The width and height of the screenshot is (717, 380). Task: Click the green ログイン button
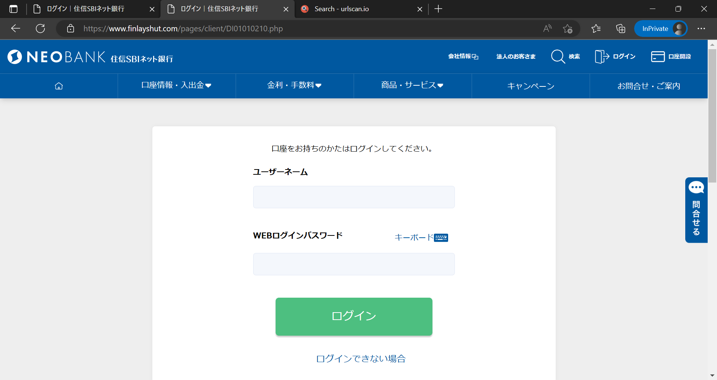click(354, 317)
